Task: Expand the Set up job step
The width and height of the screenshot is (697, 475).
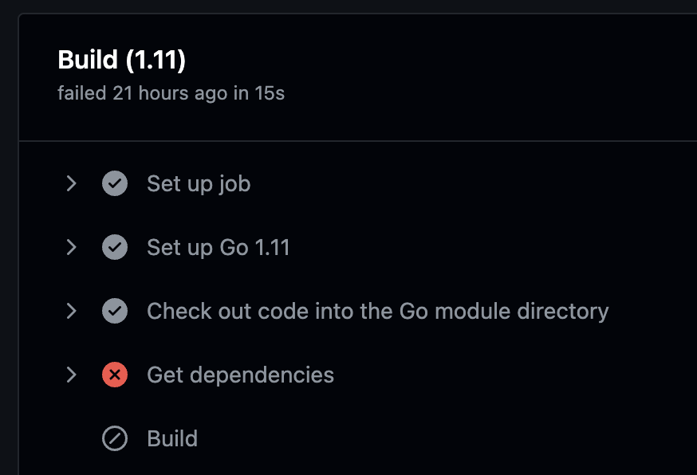Action: (71, 183)
